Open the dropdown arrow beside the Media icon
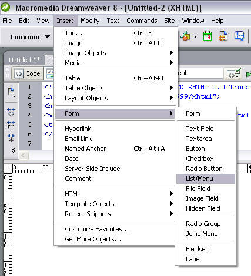 (195, 36)
